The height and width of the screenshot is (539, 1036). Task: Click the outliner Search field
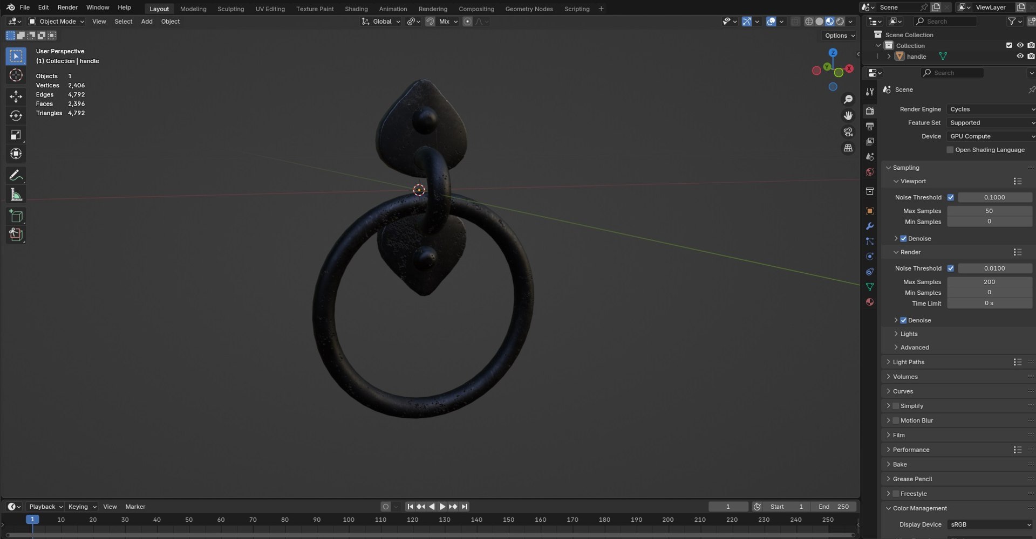945,22
